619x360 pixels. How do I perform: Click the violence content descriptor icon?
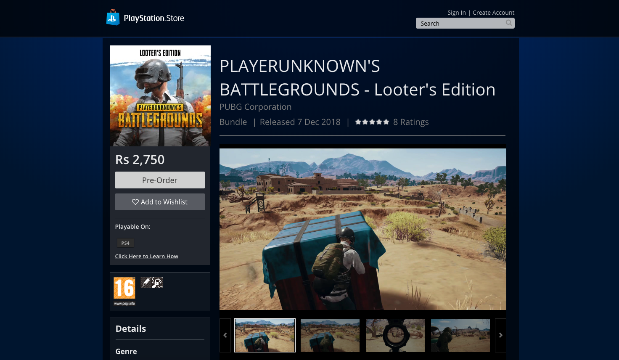point(158,282)
